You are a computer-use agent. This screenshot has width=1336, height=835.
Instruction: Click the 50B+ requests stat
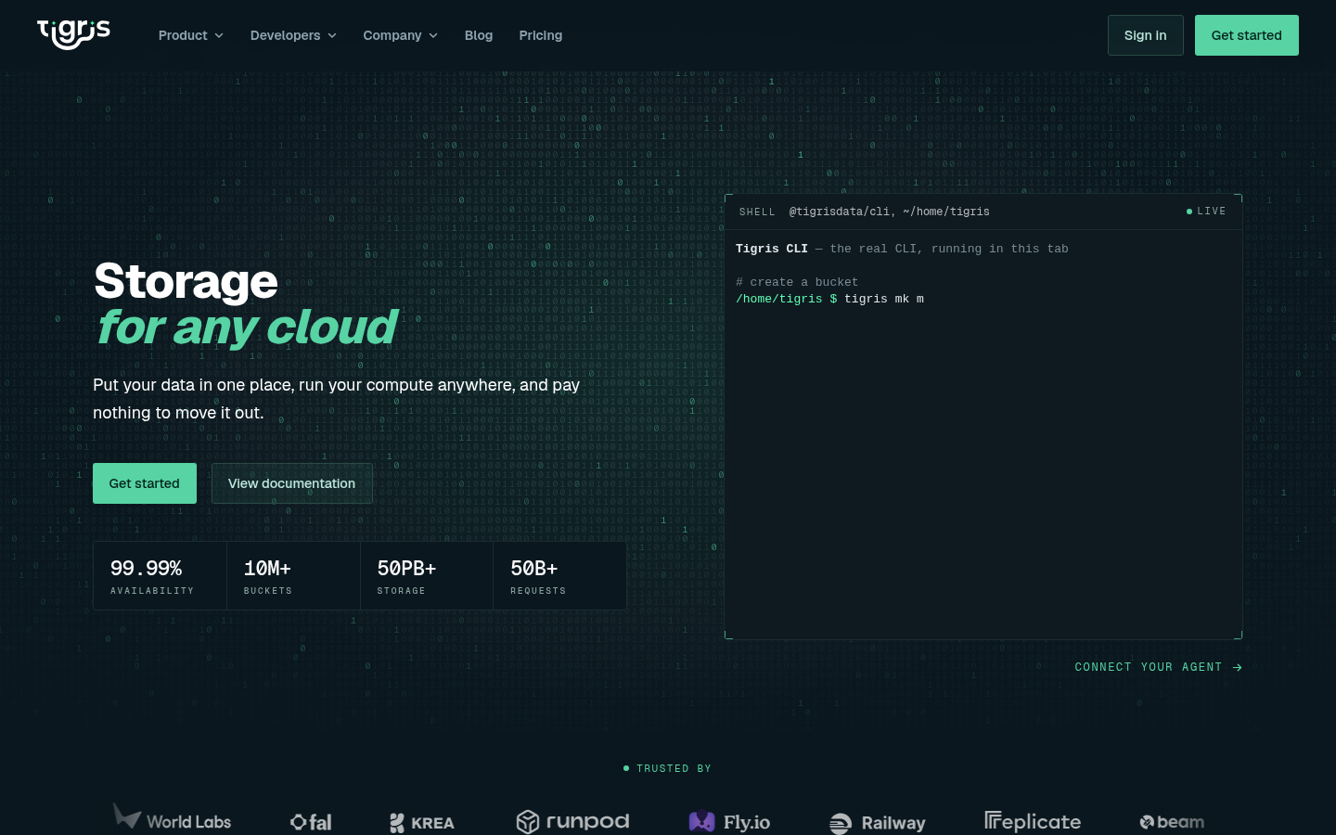[559, 576]
